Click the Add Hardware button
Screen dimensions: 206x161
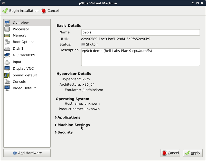27,153
